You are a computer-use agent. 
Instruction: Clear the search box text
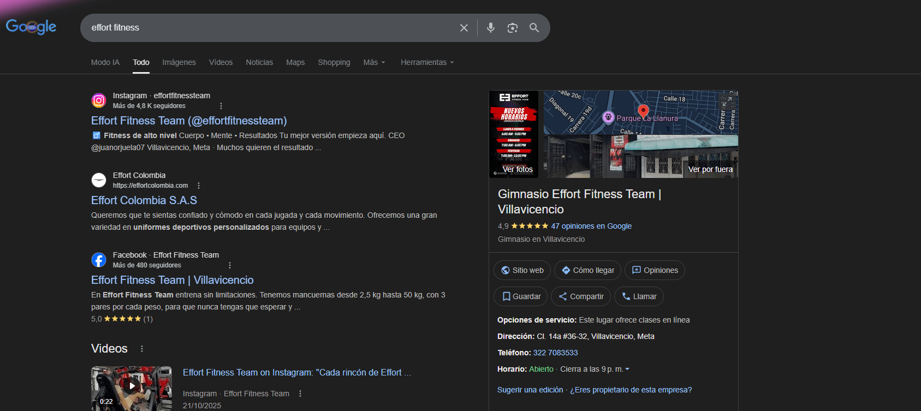click(x=464, y=28)
